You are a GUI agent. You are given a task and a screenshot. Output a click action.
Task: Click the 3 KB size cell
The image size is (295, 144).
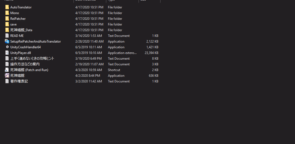[155, 64]
